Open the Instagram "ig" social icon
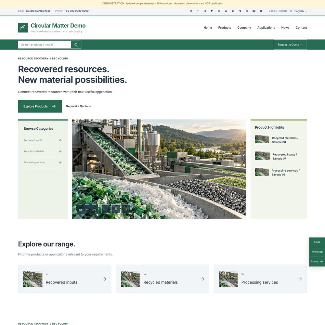The width and height of the screenshot is (325, 325). (x=205, y=11)
